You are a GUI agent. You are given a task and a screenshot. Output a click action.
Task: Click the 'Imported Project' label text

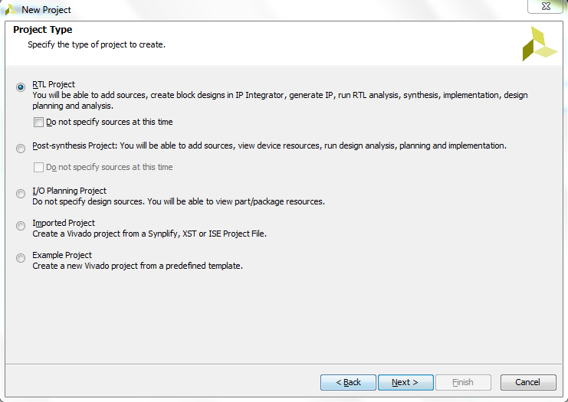tap(64, 223)
